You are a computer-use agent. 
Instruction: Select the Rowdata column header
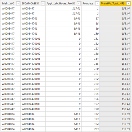pyautogui.click(x=90, y=4)
